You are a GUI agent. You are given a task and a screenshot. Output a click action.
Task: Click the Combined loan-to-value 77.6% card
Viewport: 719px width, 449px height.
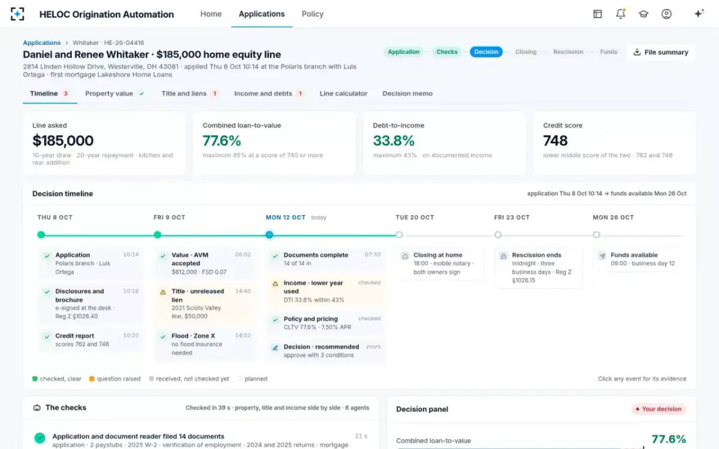[274, 143]
